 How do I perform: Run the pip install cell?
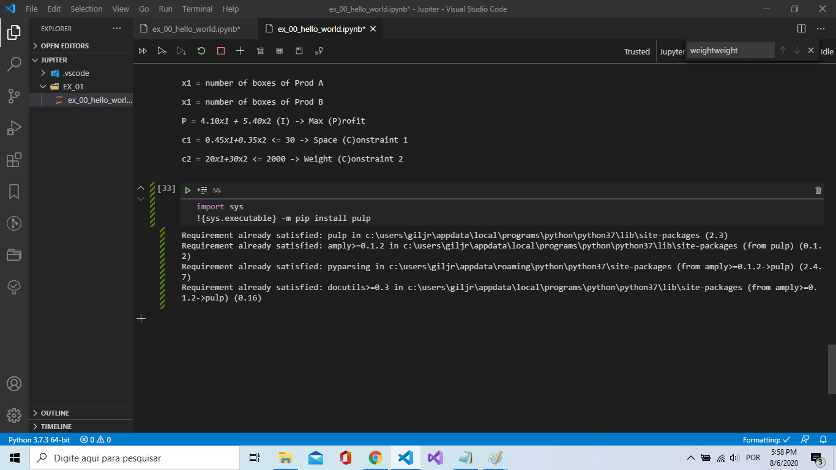(x=188, y=190)
